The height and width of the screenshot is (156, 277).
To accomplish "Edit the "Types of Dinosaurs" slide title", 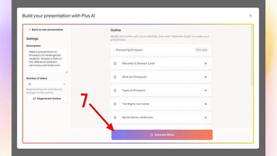I will pos(160,90).
